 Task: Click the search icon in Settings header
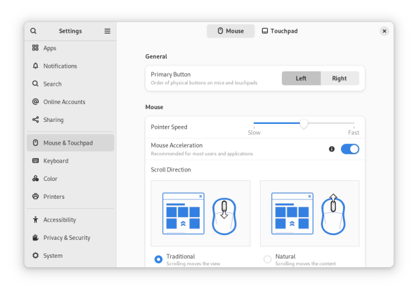tap(33, 31)
